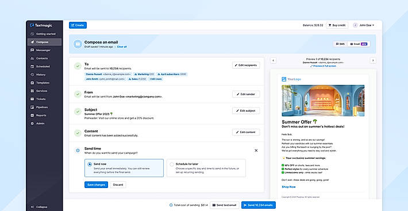This screenshot has height=211, width=408.
Task: Click Edit recipients button
Action: coord(246,65)
